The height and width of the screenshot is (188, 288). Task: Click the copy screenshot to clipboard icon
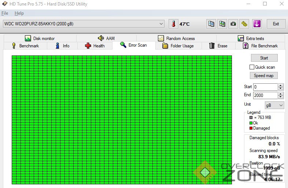[222, 24]
